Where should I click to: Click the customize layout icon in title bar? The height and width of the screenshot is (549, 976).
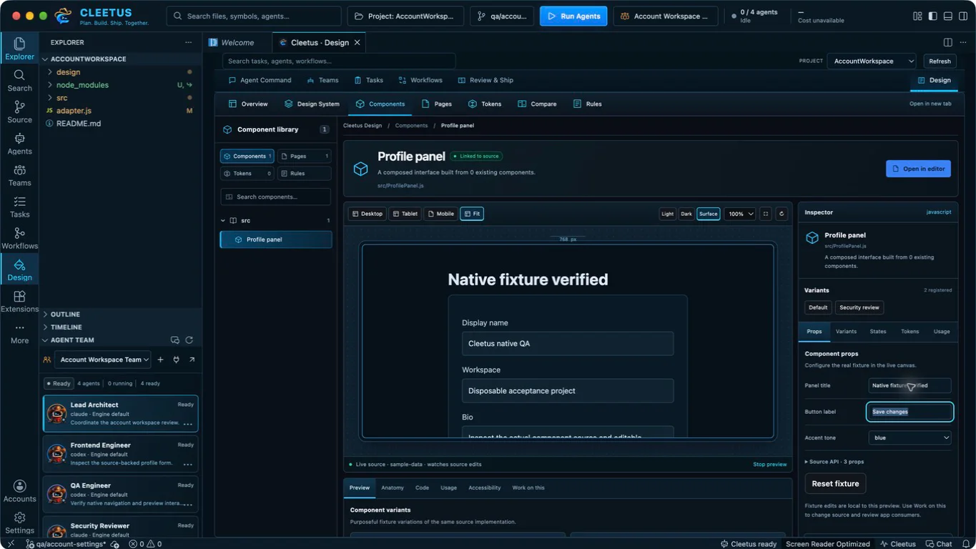(917, 16)
